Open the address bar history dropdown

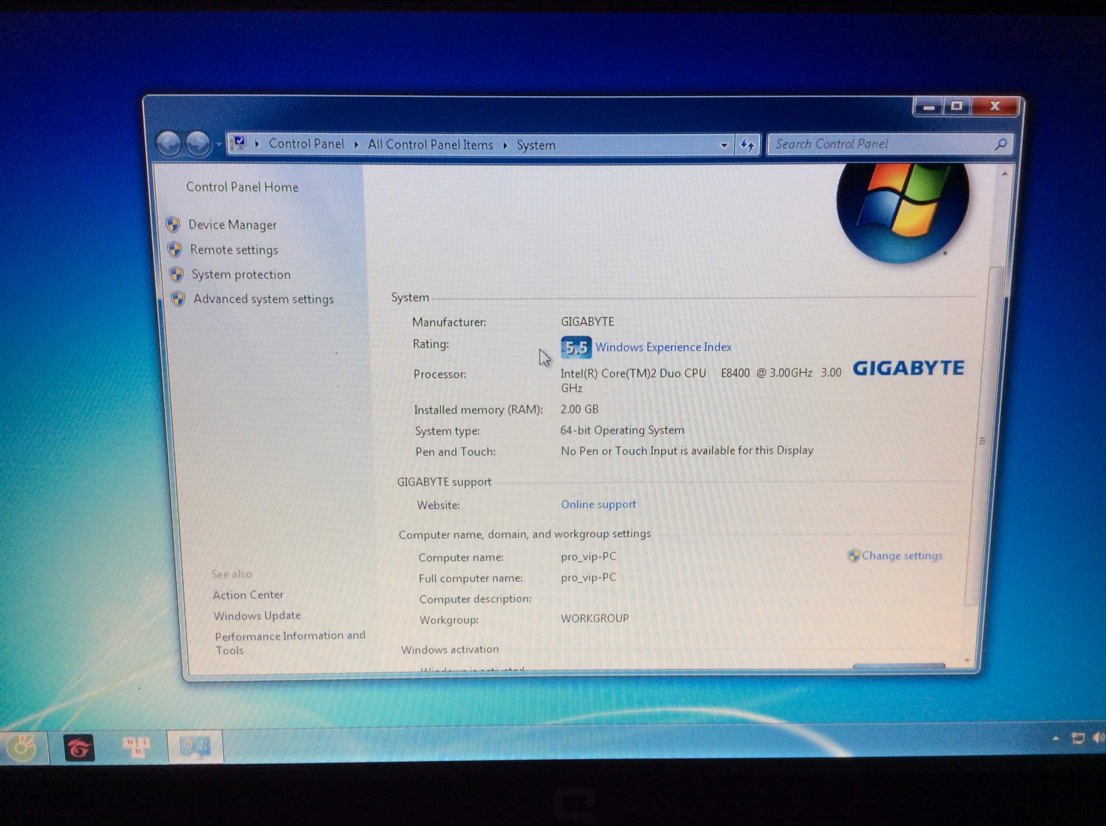pyautogui.click(x=724, y=145)
